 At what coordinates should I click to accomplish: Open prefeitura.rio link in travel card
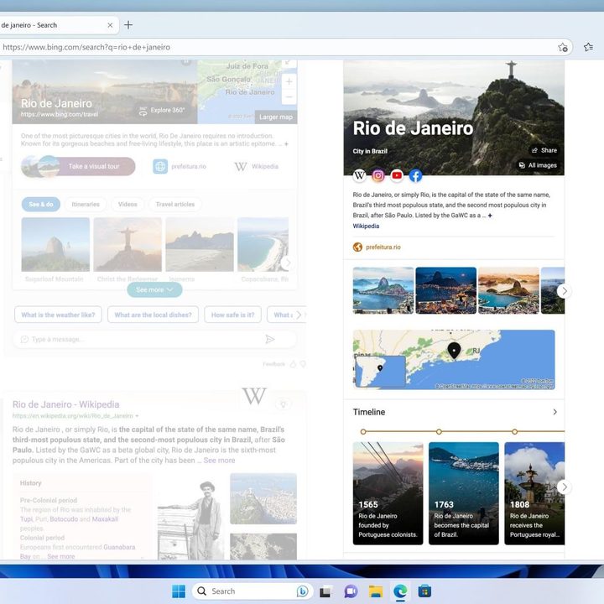pyautogui.click(x=180, y=166)
